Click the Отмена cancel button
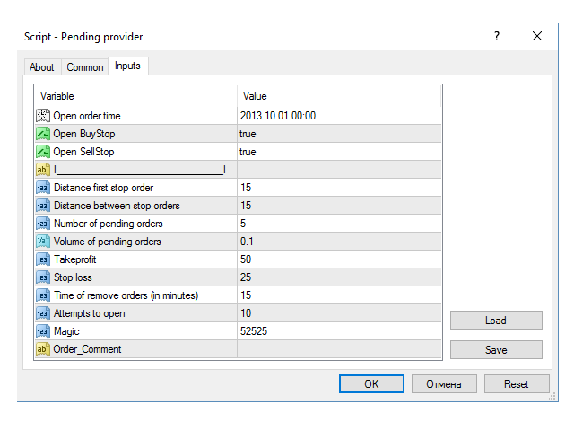The width and height of the screenshot is (574, 431). click(x=444, y=383)
